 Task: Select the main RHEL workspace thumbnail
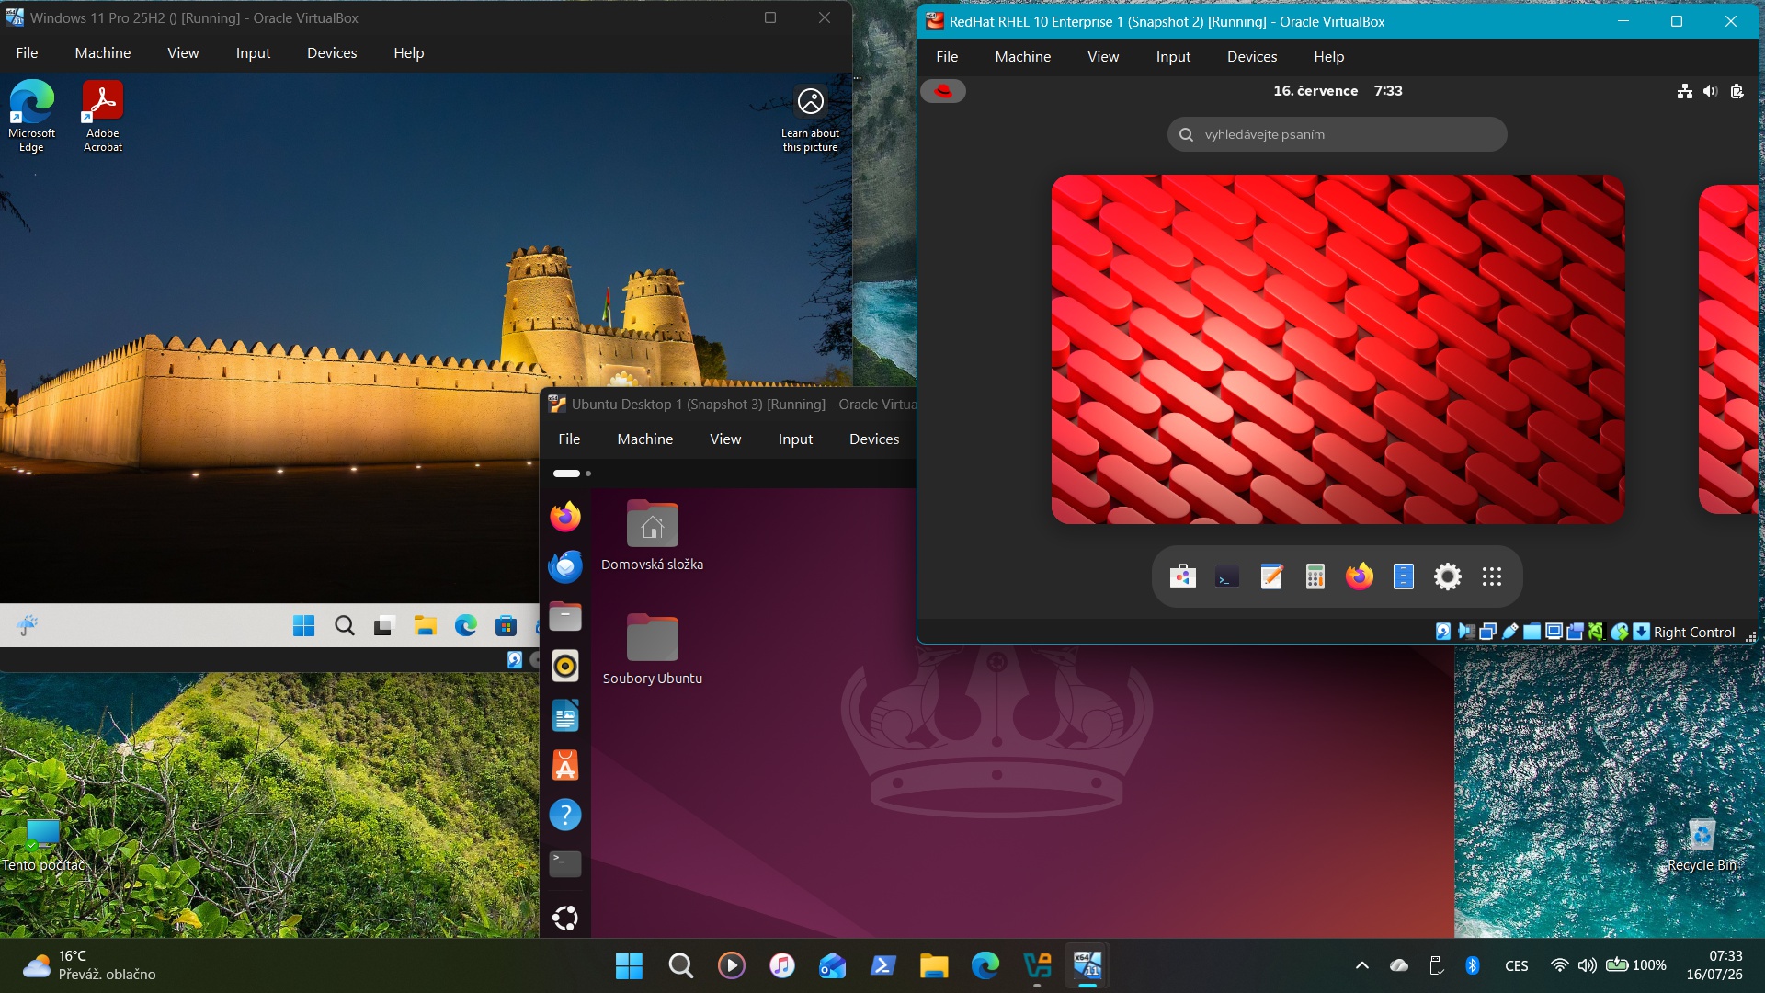coord(1338,349)
